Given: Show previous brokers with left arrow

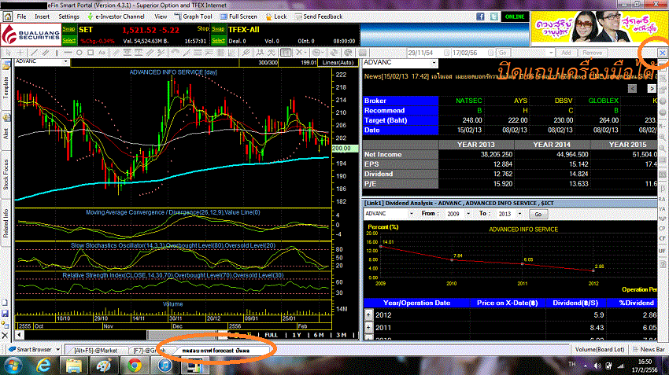Looking at the screenshot, I should (x=632, y=88).
